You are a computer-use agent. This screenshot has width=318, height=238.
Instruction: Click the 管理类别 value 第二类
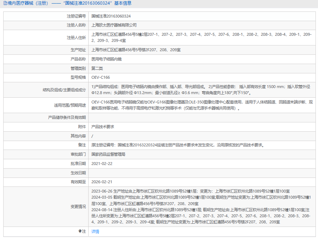click(x=97, y=68)
